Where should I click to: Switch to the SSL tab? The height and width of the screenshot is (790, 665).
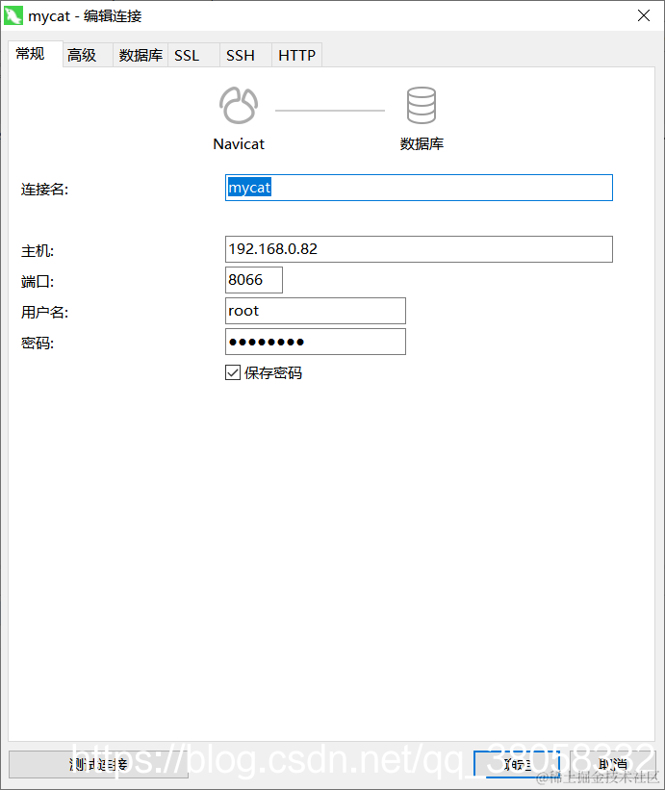[x=193, y=55]
